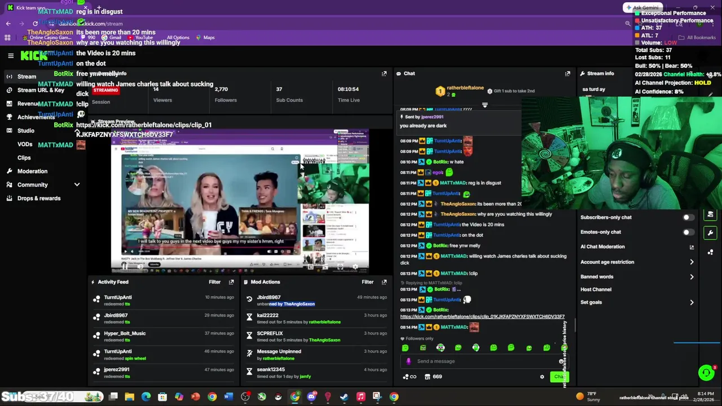This screenshot has width=722, height=406.
Task: Select the wrench channel tools icon
Action: (x=710, y=232)
